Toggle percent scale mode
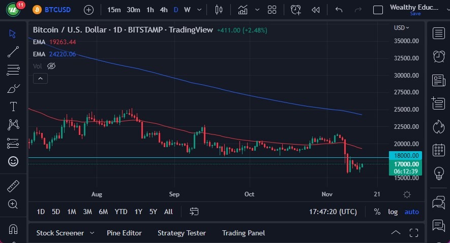 click(x=377, y=212)
